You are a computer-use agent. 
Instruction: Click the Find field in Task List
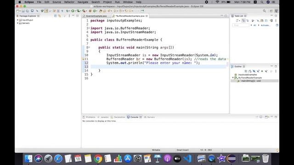tap(241, 25)
